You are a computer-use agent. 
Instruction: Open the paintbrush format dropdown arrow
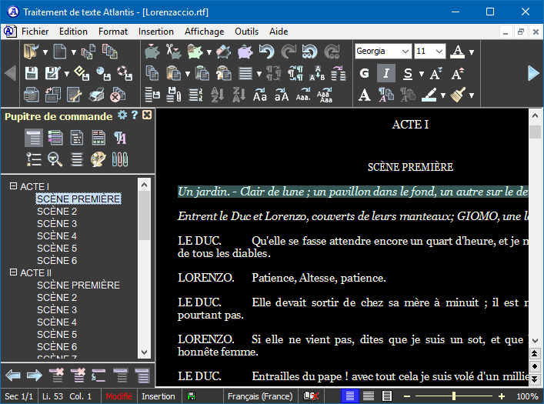472,95
